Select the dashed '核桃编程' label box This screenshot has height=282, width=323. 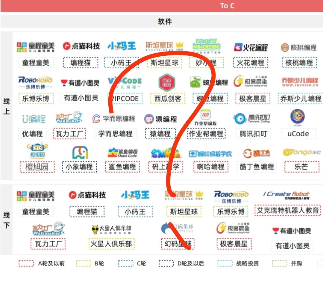[299, 63]
